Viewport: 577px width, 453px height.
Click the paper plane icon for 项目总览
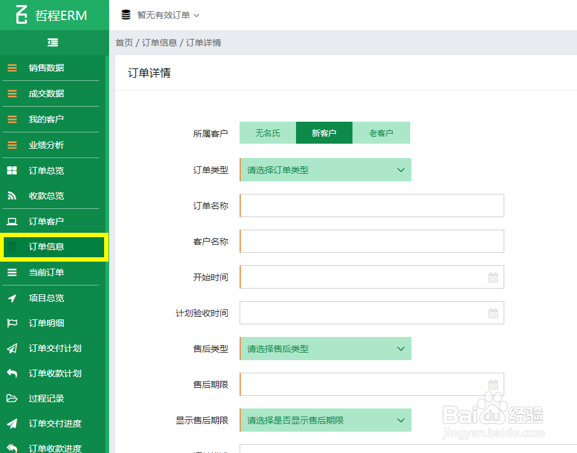[x=13, y=298]
